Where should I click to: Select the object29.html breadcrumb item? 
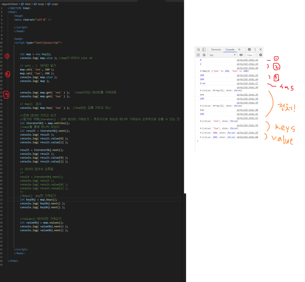click(x=9, y=4)
